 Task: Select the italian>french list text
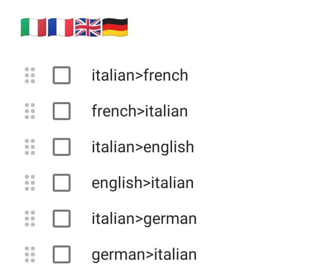click(140, 75)
